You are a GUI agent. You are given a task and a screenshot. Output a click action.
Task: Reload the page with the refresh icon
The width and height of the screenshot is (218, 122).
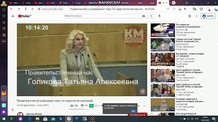pos(32,9)
